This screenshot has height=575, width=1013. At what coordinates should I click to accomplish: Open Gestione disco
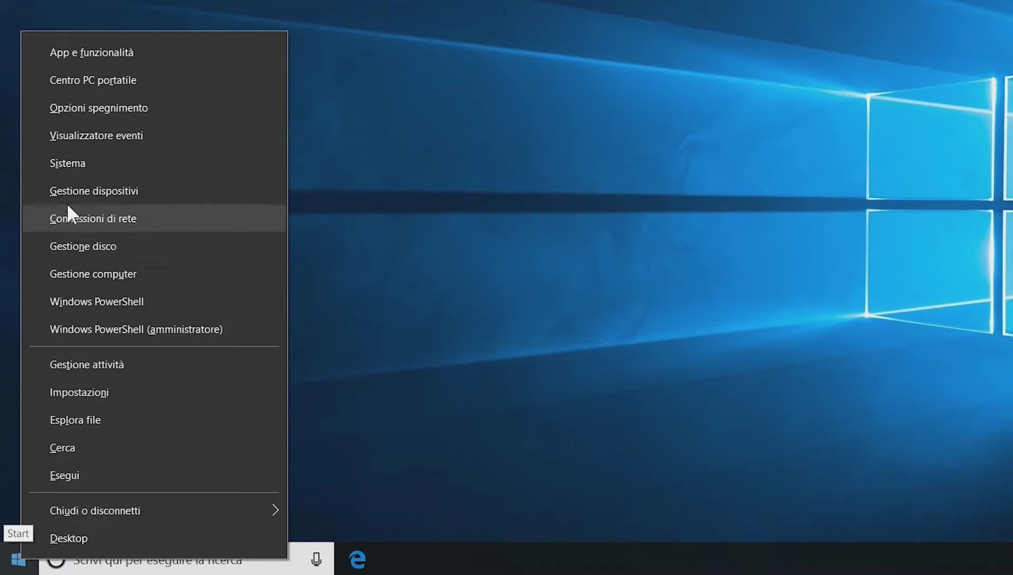tap(83, 246)
